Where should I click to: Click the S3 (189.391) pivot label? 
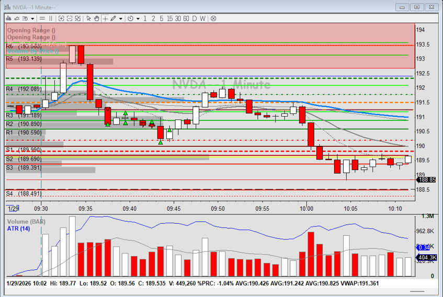[x=24, y=168]
